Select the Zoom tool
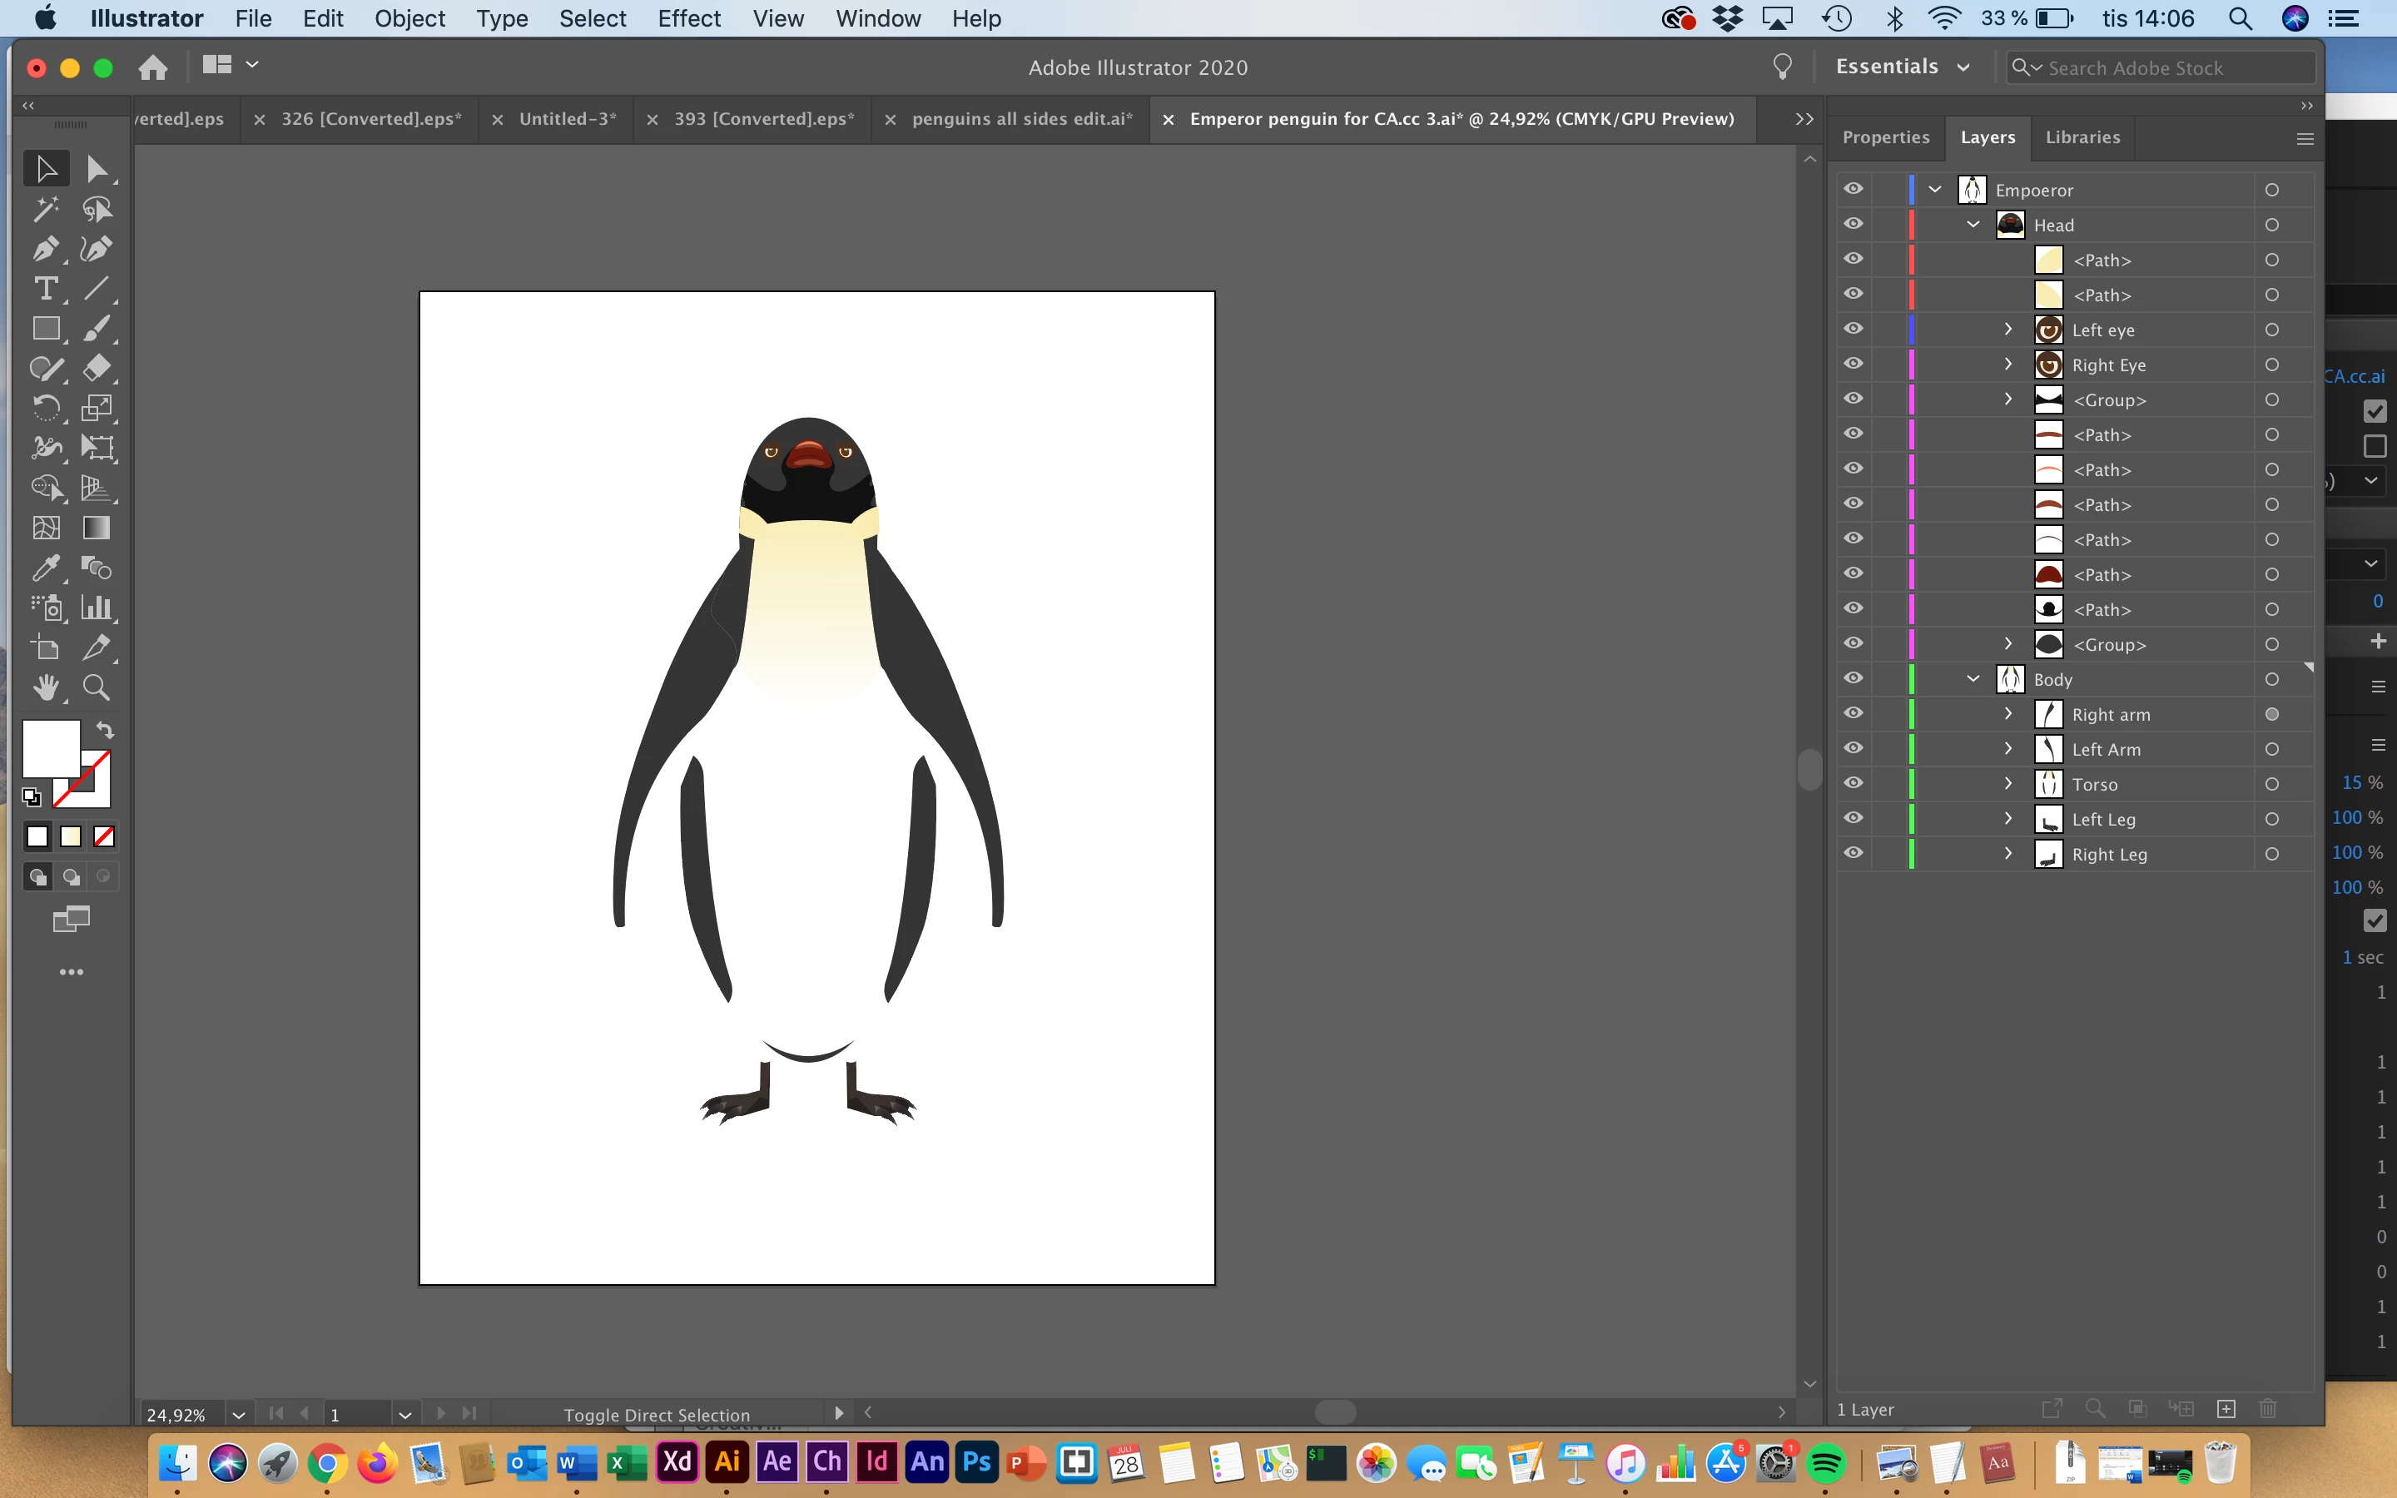The width and height of the screenshot is (2397, 1498). pos(96,687)
